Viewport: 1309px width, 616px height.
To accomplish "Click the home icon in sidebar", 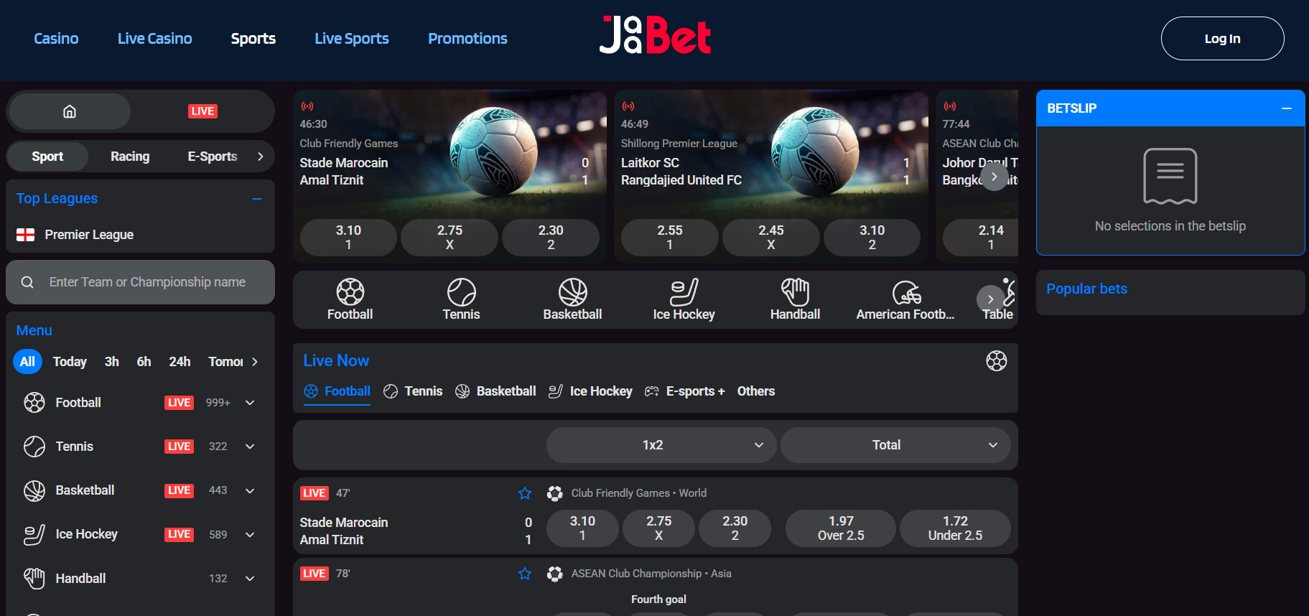I will point(70,111).
